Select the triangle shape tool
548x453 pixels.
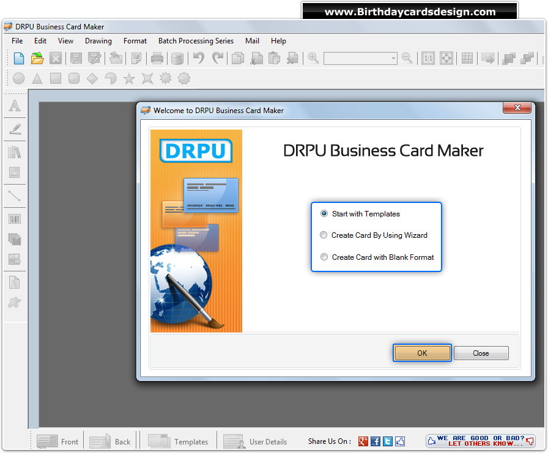click(37, 78)
